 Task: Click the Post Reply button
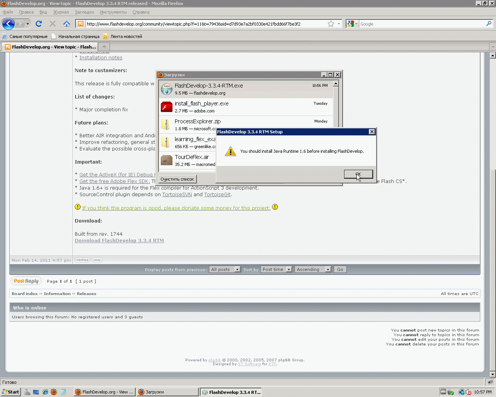26,281
